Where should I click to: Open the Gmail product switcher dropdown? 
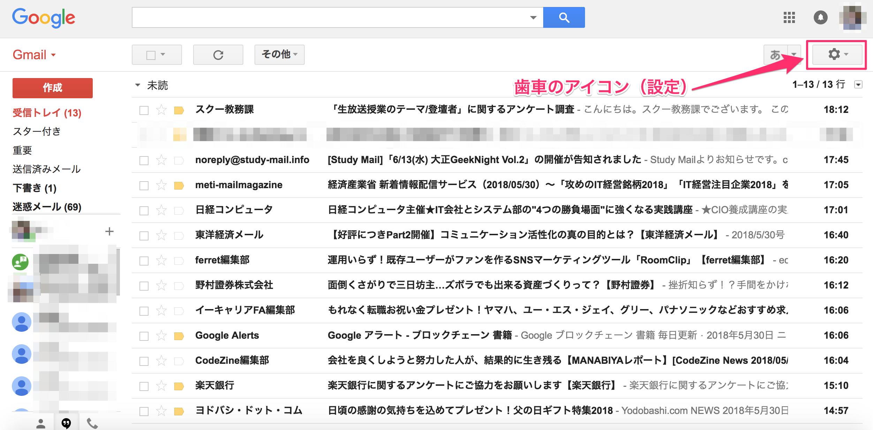(x=34, y=55)
